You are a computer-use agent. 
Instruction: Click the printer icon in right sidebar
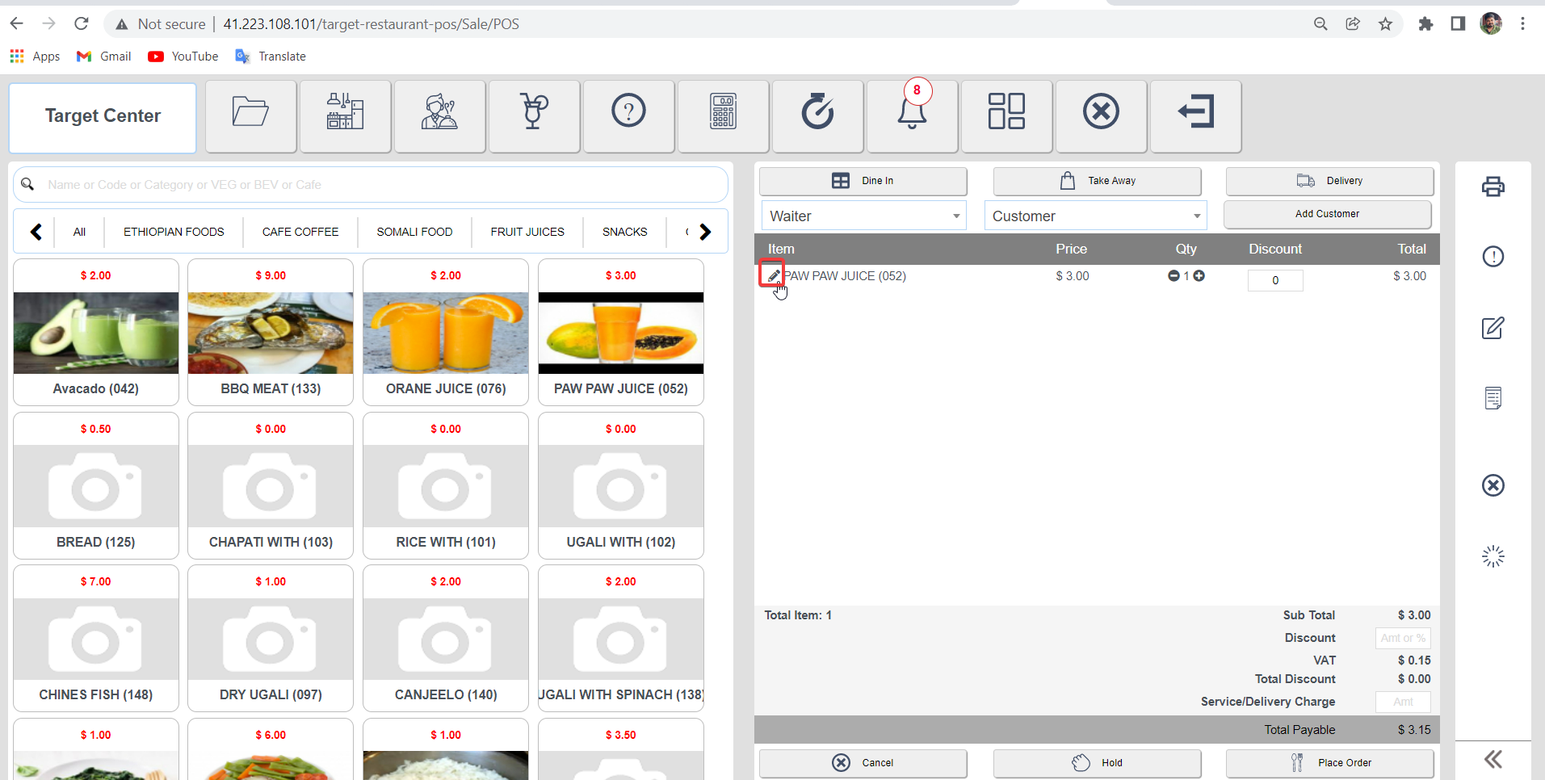[1493, 187]
